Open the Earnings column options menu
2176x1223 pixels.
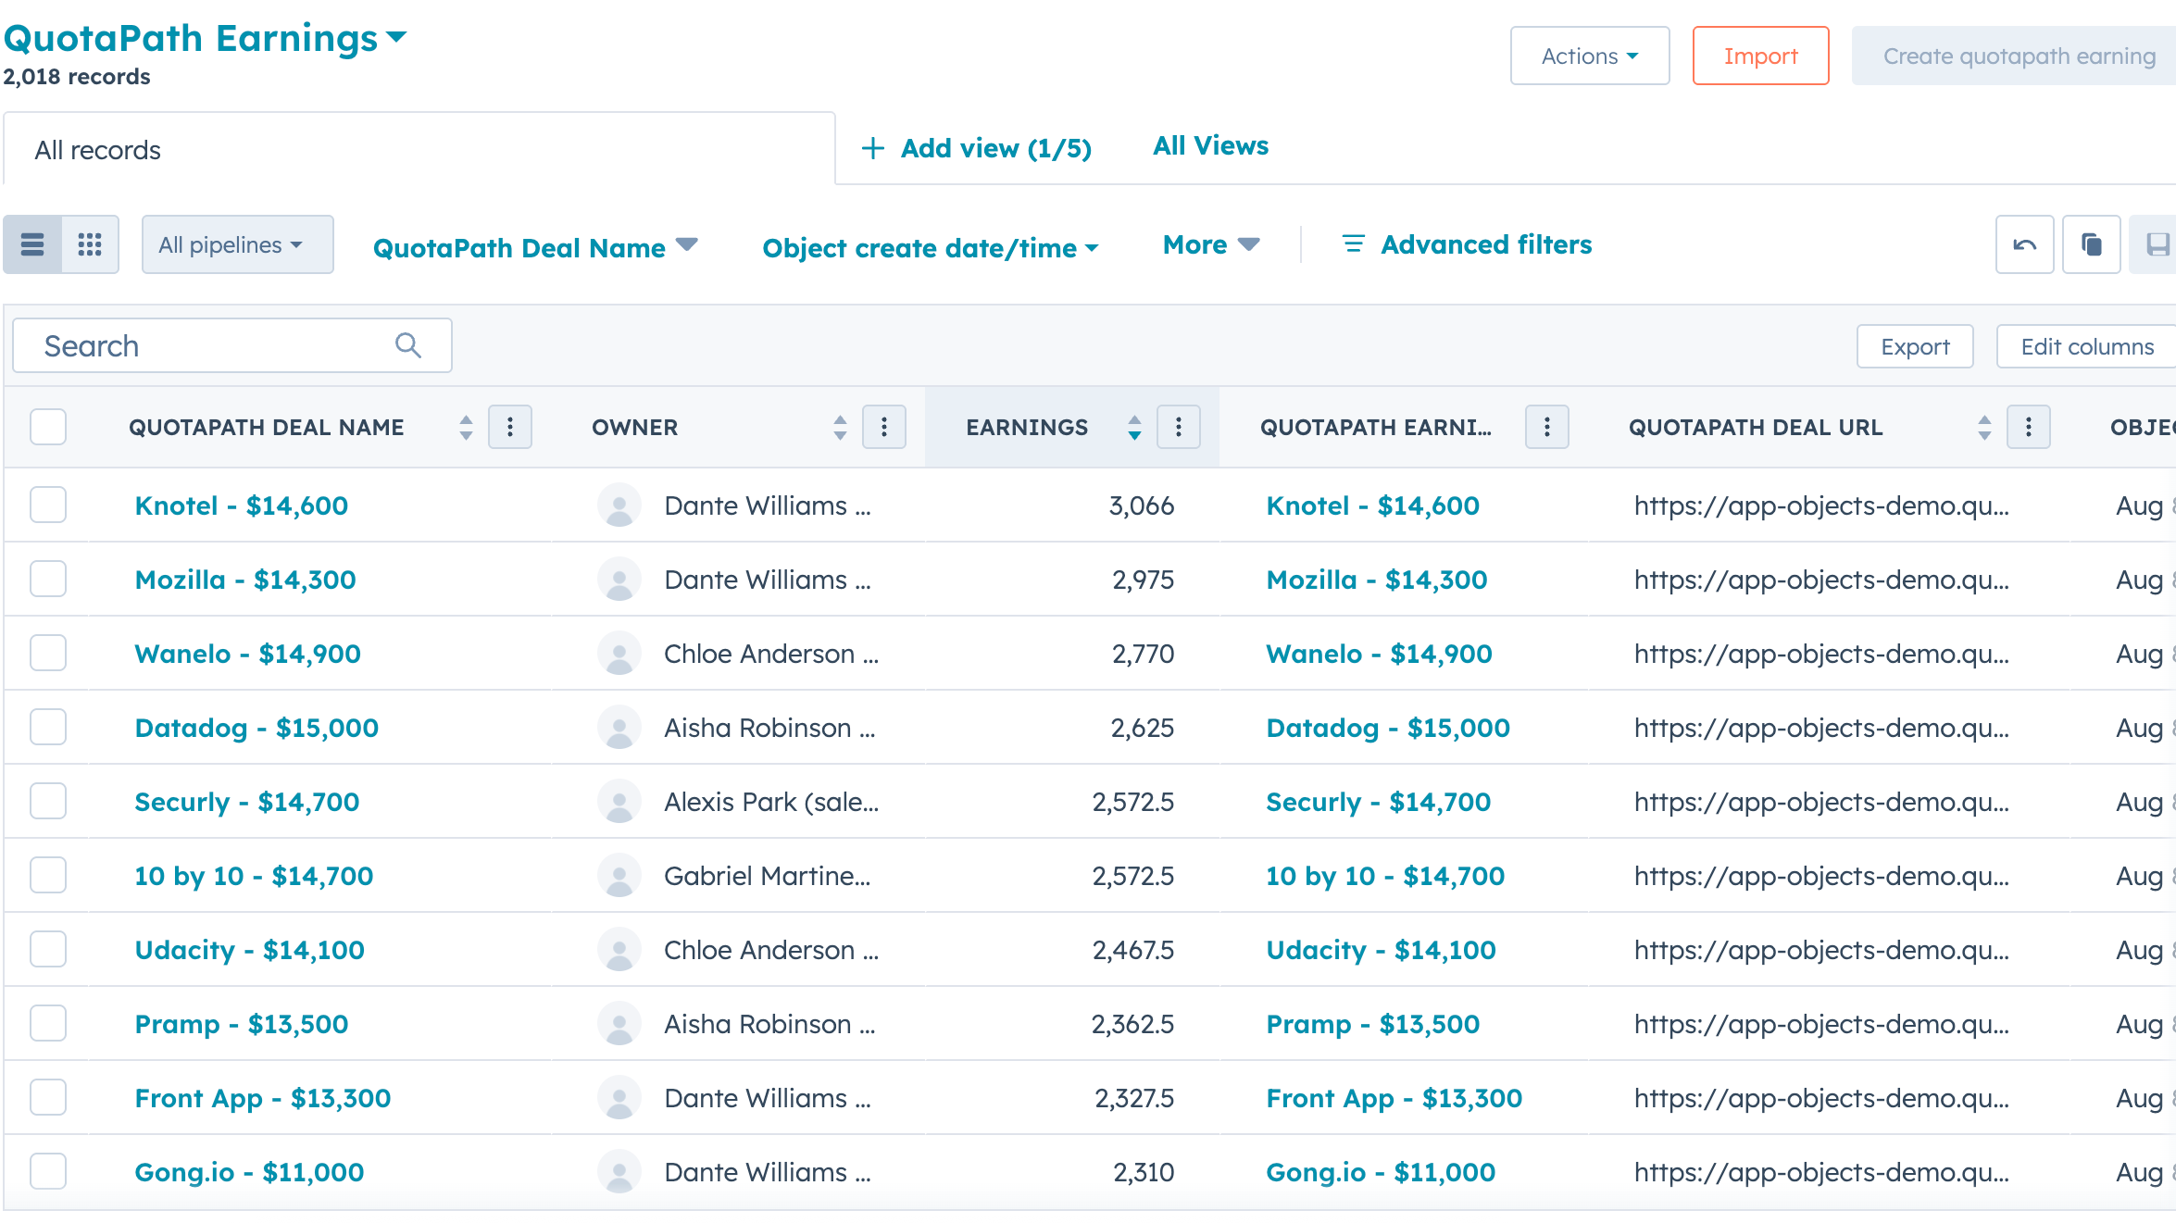tap(1179, 427)
